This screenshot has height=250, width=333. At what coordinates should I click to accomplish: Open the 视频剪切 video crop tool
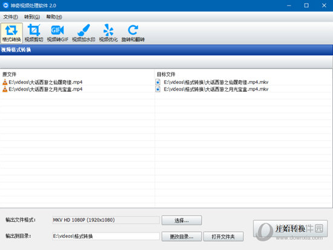coord(34,33)
